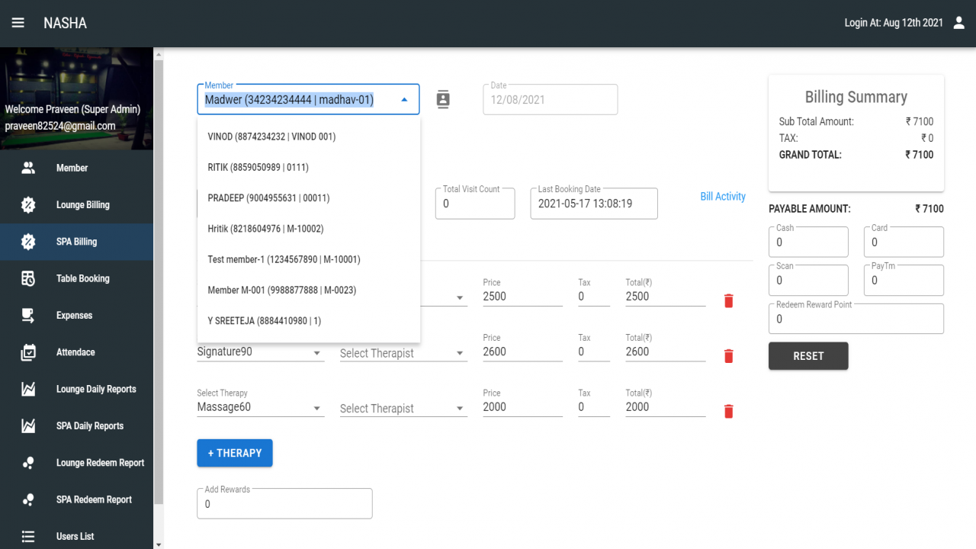Click the RESET button
The height and width of the screenshot is (549, 976).
pos(808,356)
